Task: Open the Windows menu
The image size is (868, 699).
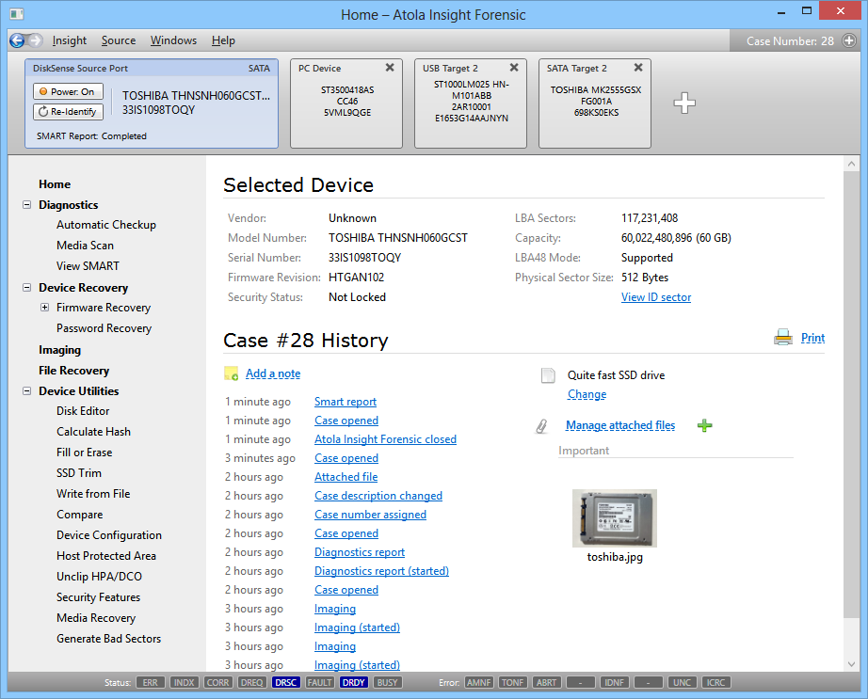Action: (x=173, y=40)
